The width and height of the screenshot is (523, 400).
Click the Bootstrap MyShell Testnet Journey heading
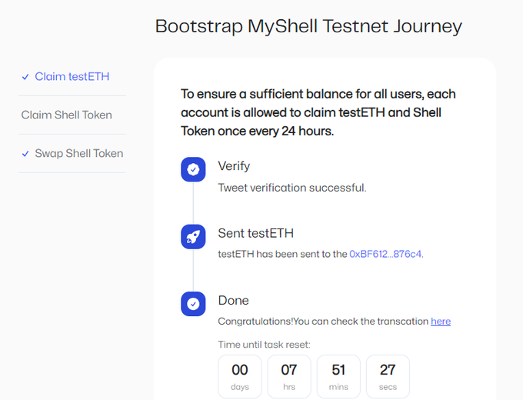point(308,26)
